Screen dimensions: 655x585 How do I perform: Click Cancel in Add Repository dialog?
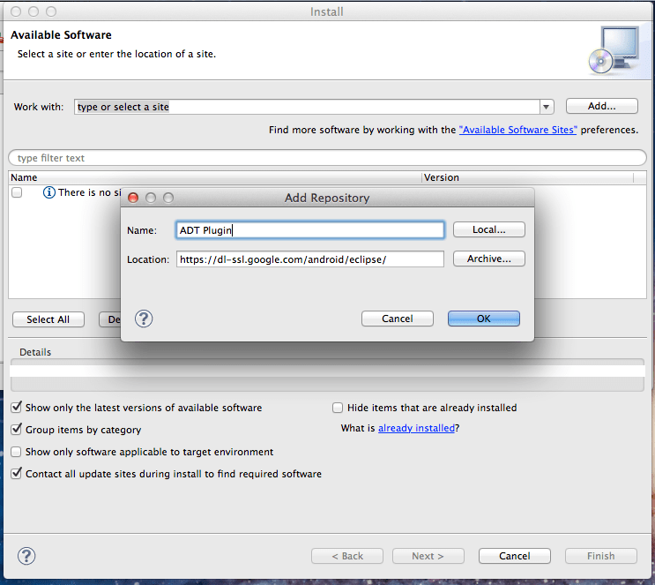pyautogui.click(x=398, y=319)
